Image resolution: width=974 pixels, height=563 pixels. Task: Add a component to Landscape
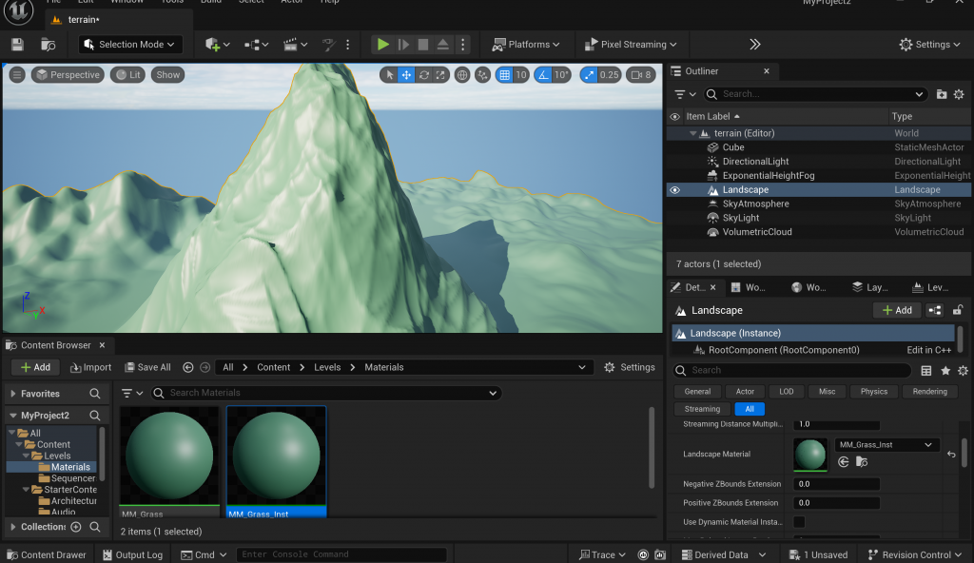coord(897,310)
